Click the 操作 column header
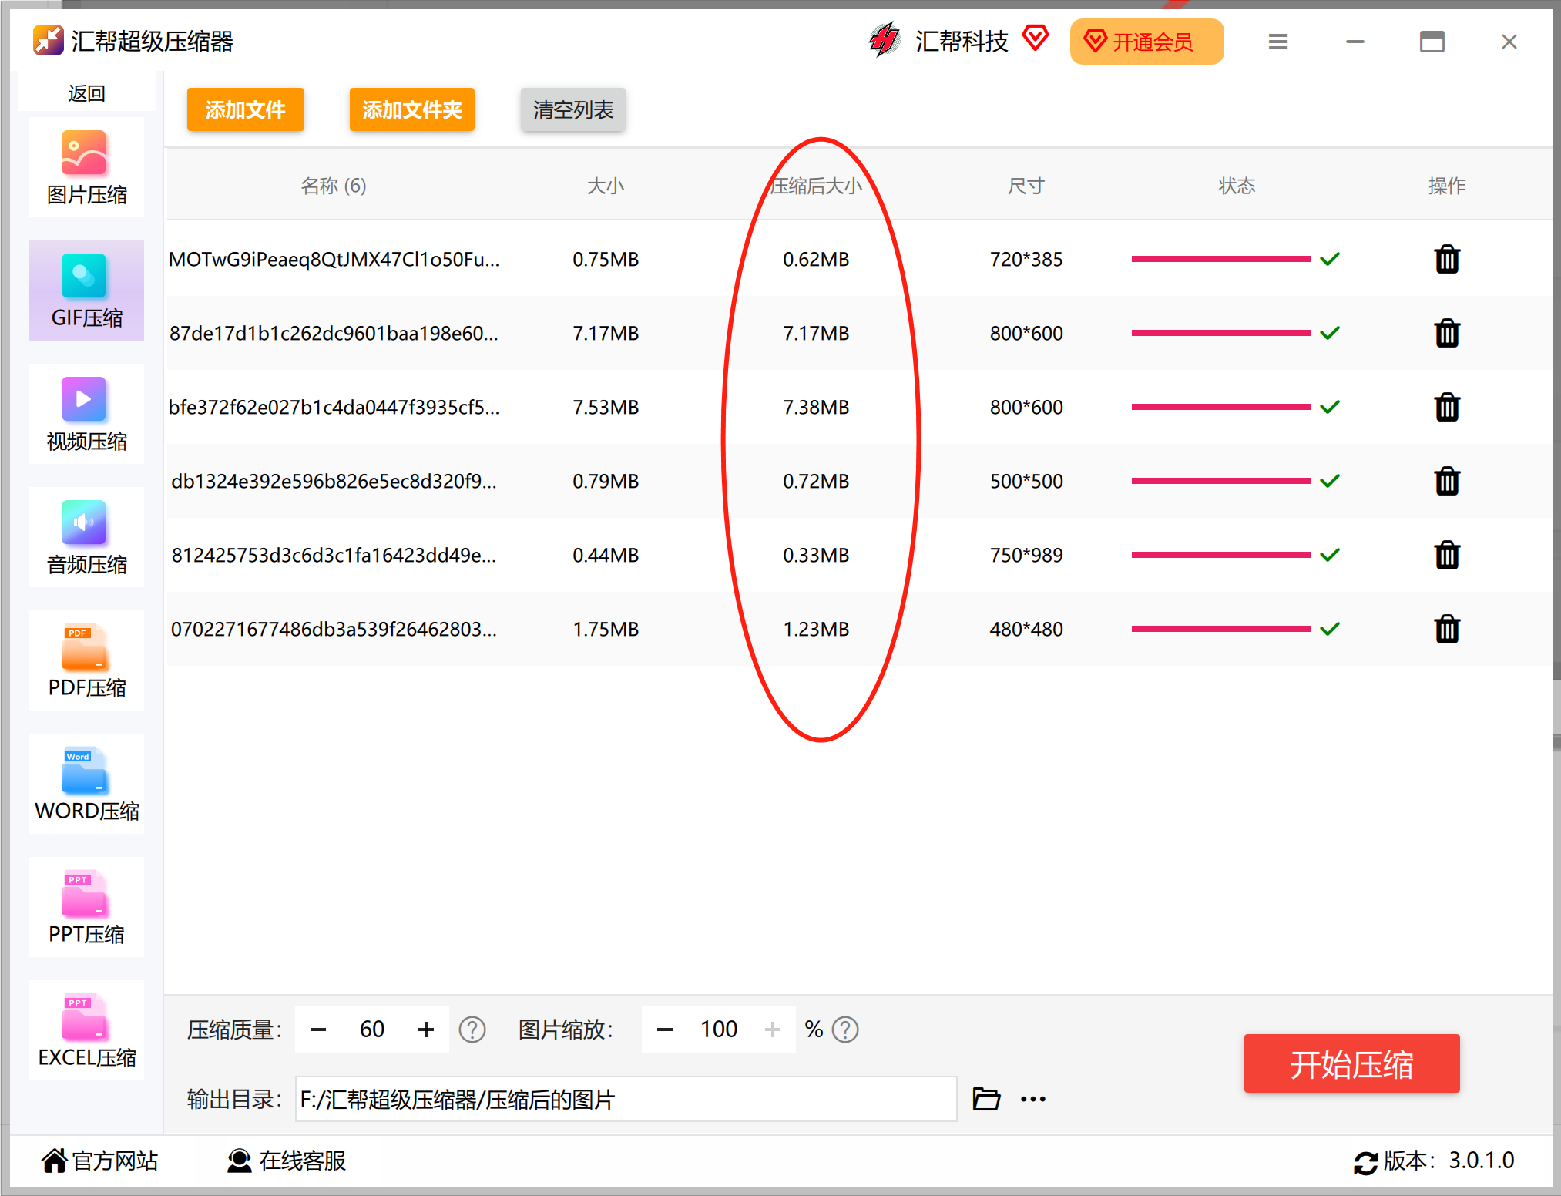 pyautogui.click(x=1447, y=186)
